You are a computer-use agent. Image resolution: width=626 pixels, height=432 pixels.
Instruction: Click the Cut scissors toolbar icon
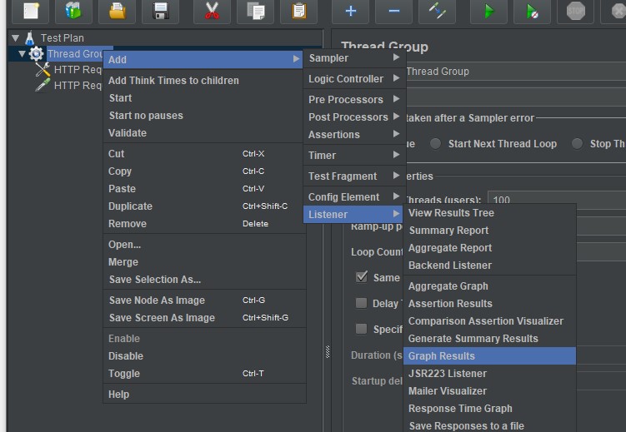(x=212, y=11)
